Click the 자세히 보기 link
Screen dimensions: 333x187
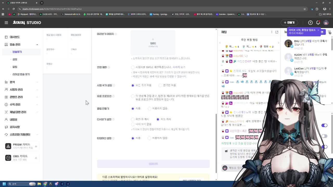click(179, 67)
